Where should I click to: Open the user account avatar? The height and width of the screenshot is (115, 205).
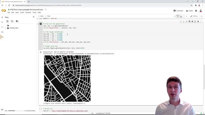coord(201,11)
